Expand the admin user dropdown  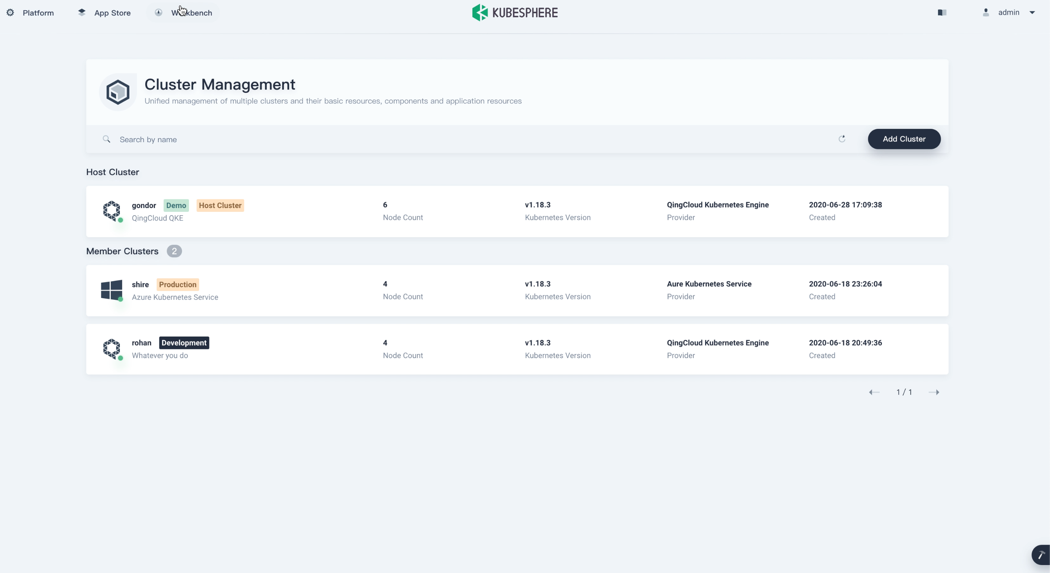(x=1032, y=13)
